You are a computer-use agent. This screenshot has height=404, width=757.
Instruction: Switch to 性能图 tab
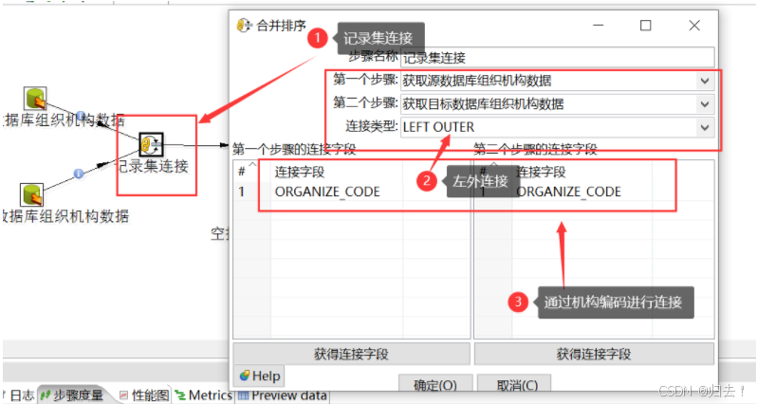144,395
